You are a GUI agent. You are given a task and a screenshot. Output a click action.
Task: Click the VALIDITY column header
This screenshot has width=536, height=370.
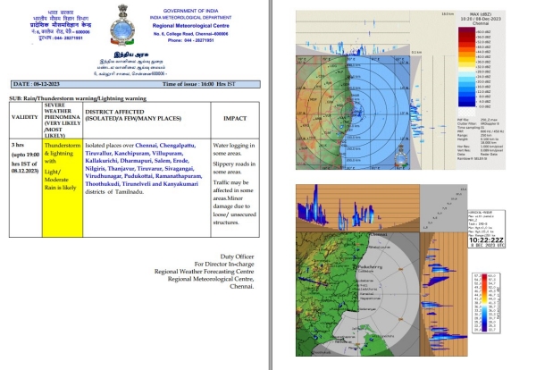25,117
